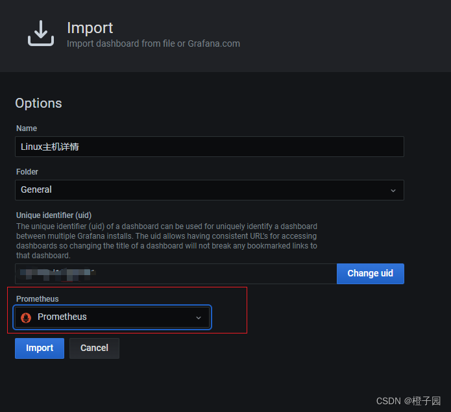Click the Import page title text
Viewport: 451px width, 412px height.
pyautogui.click(x=90, y=28)
